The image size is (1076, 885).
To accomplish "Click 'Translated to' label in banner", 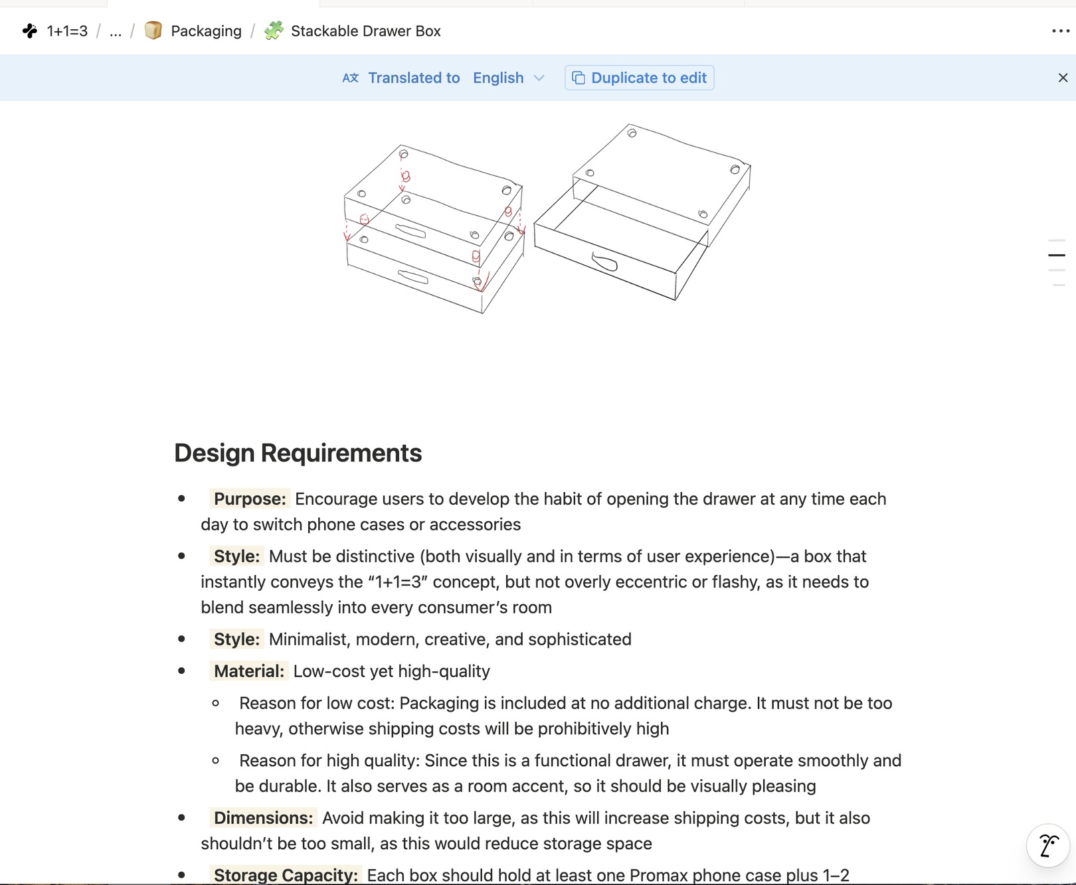I will pos(414,78).
